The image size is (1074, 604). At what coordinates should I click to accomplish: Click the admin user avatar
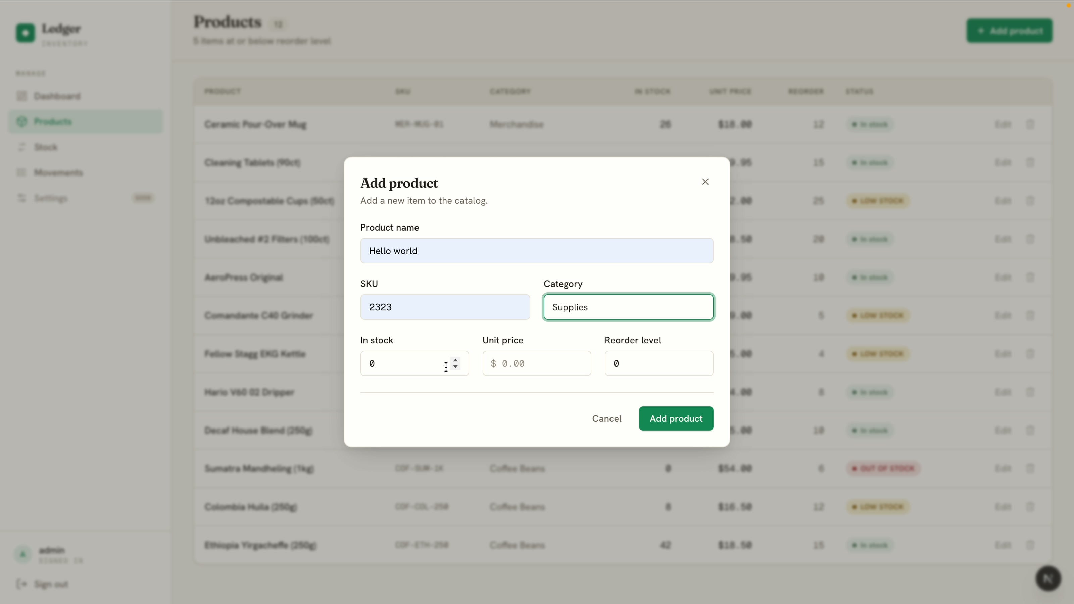coord(23,554)
